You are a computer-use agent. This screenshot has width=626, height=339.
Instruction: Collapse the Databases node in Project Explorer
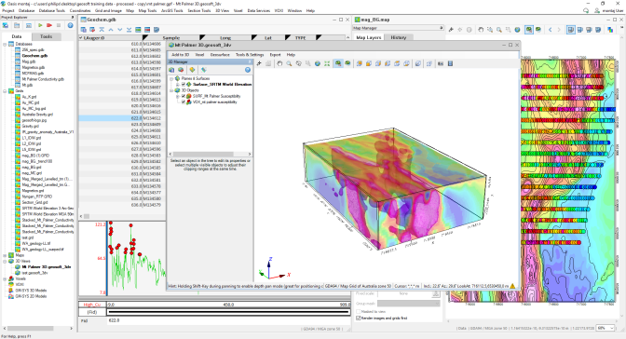pyautogui.click(x=5, y=45)
